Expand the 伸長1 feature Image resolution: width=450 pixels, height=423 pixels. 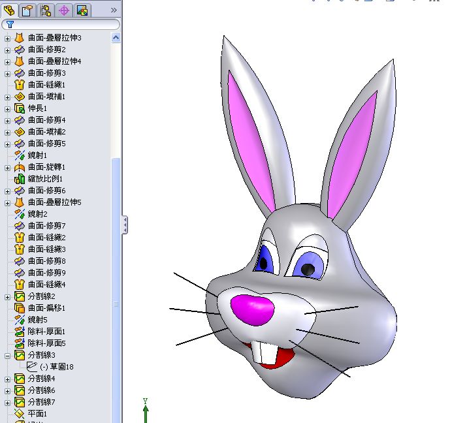[7, 109]
